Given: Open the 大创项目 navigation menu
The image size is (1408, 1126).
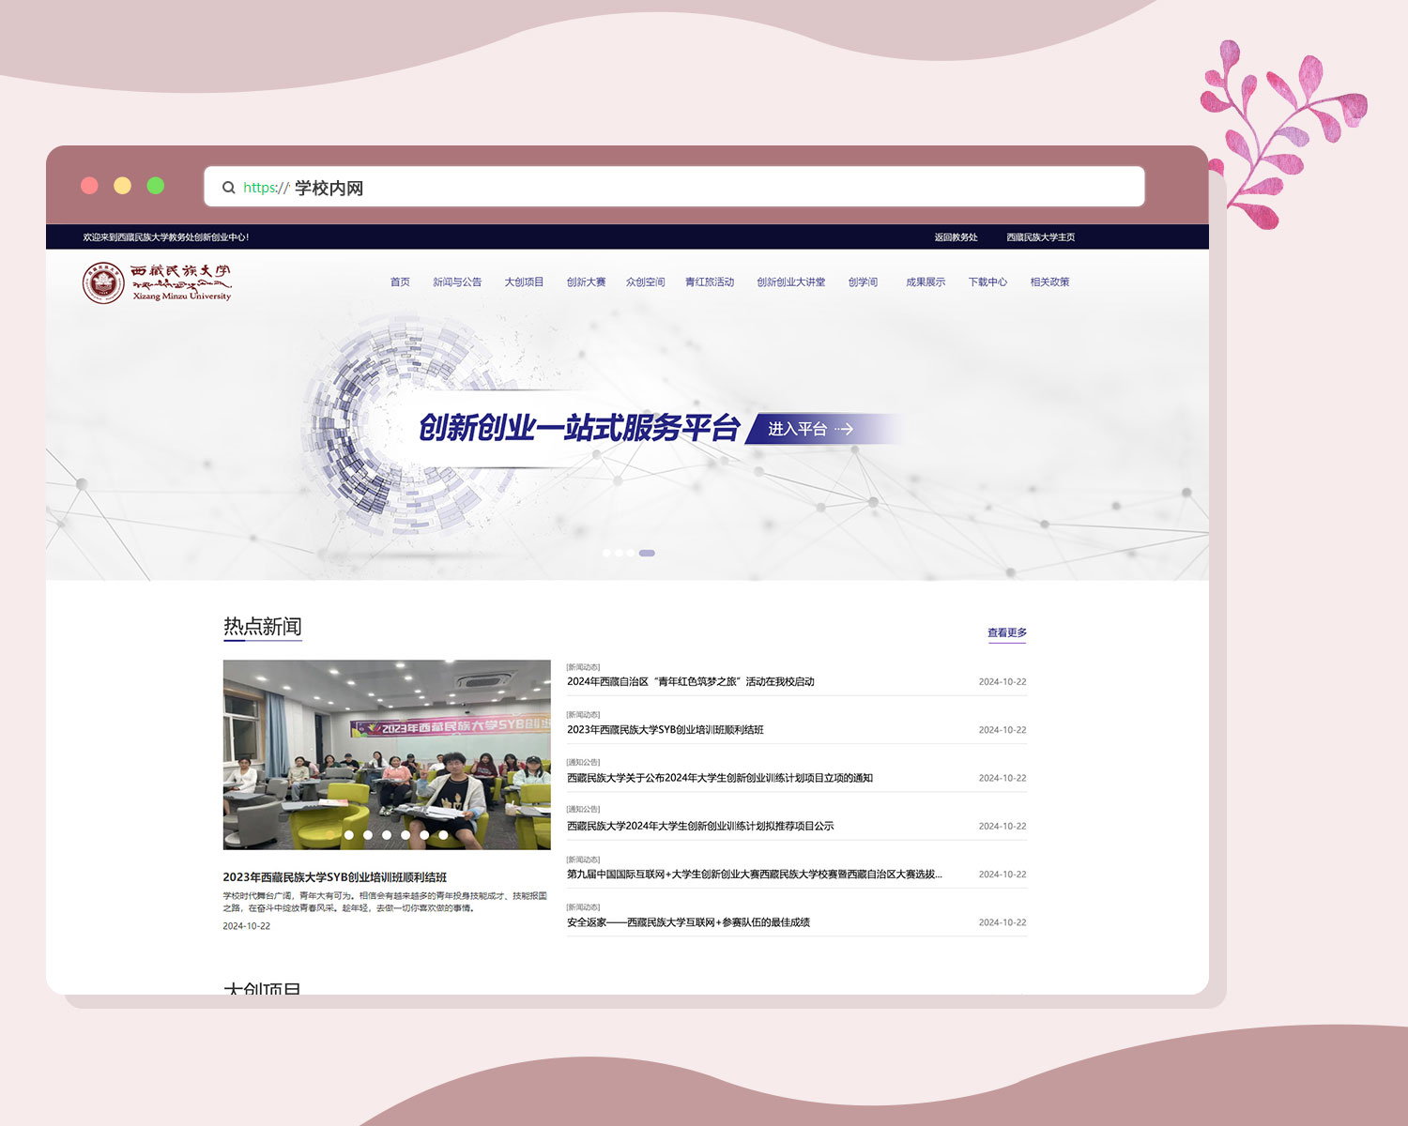Looking at the screenshot, I should click(524, 281).
